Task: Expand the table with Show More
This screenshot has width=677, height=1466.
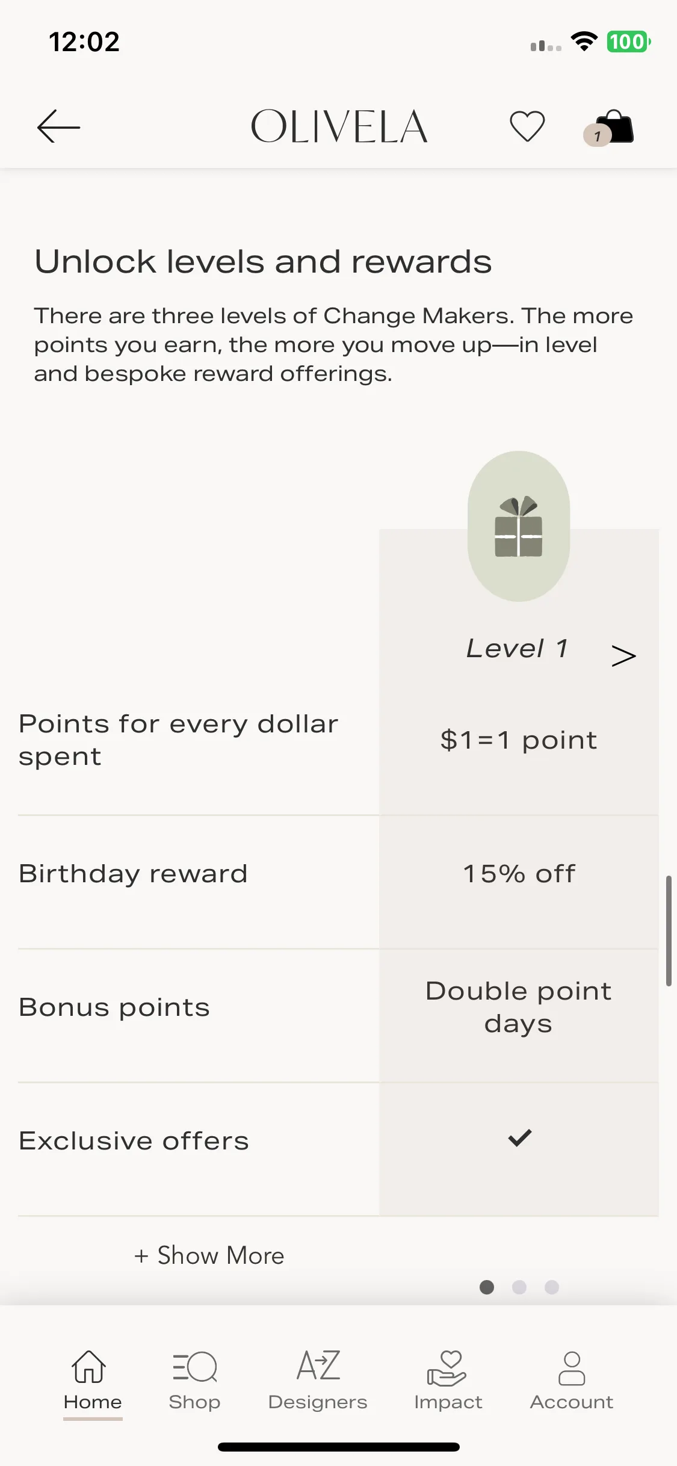Action: point(209,1255)
